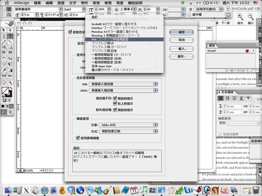Click the Rotate tool
The image size is (262, 196).
tap(4, 59)
